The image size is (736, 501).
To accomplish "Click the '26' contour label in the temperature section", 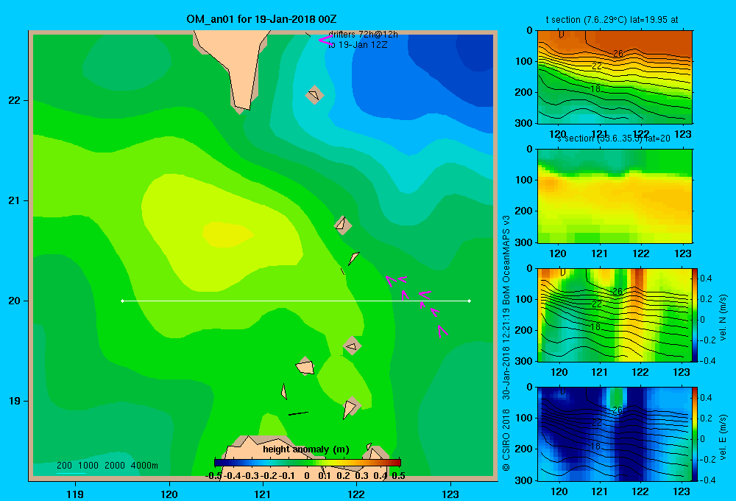I will (x=618, y=54).
